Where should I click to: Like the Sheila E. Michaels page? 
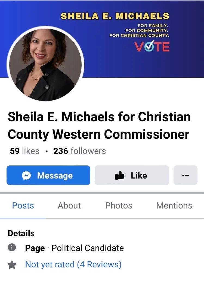[132, 175]
